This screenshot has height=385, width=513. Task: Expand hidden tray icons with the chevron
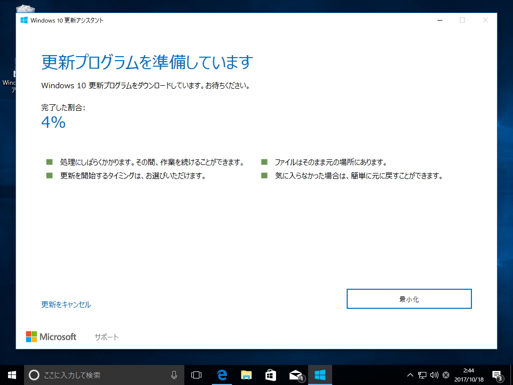pos(409,374)
